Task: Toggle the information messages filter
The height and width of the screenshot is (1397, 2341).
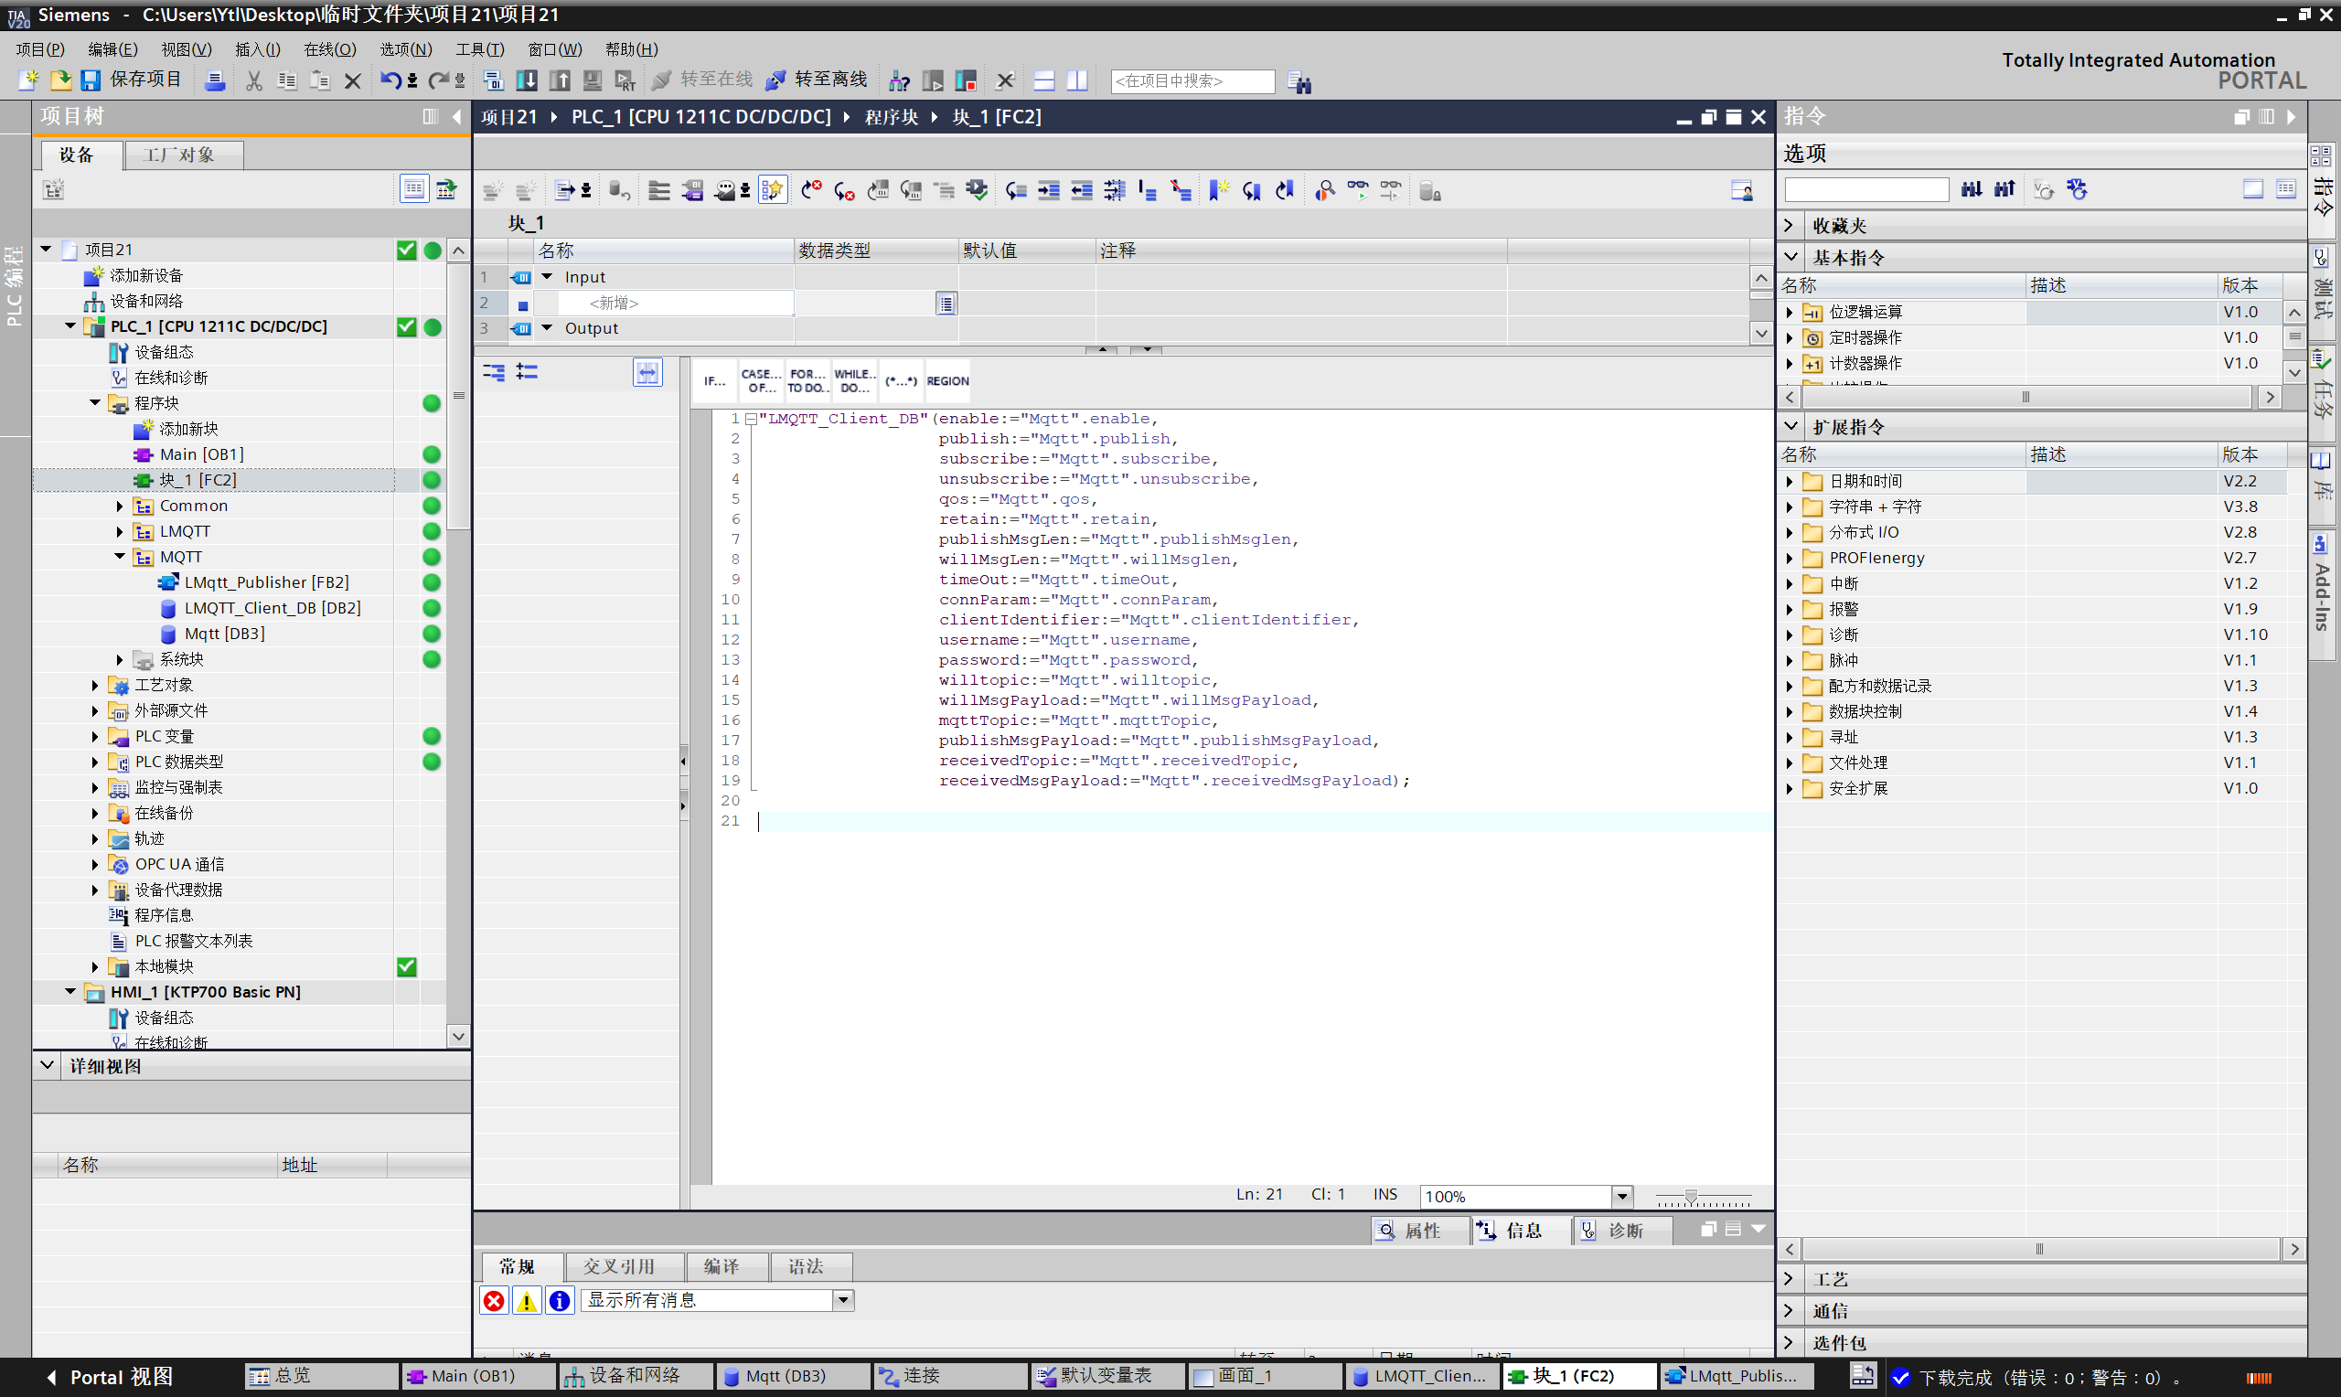Action: tap(559, 1300)
